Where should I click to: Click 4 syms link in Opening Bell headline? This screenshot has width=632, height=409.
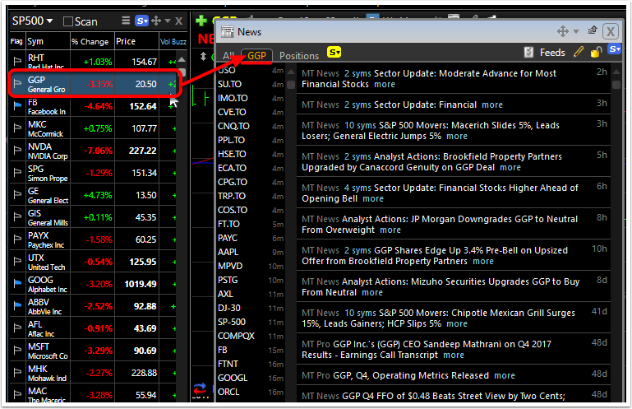click(x=358, y=188)
